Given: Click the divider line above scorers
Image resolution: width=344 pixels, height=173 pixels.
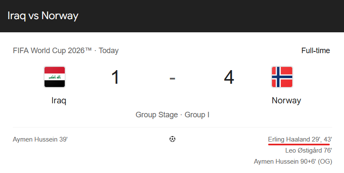Looking at the screenshot, I should point(172,127).
